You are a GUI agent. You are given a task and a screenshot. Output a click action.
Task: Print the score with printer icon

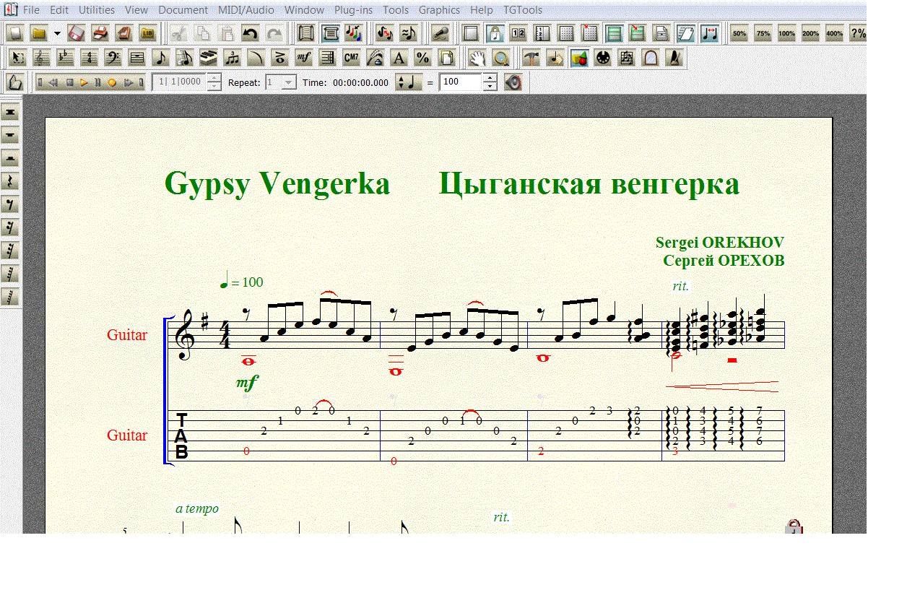100,33
